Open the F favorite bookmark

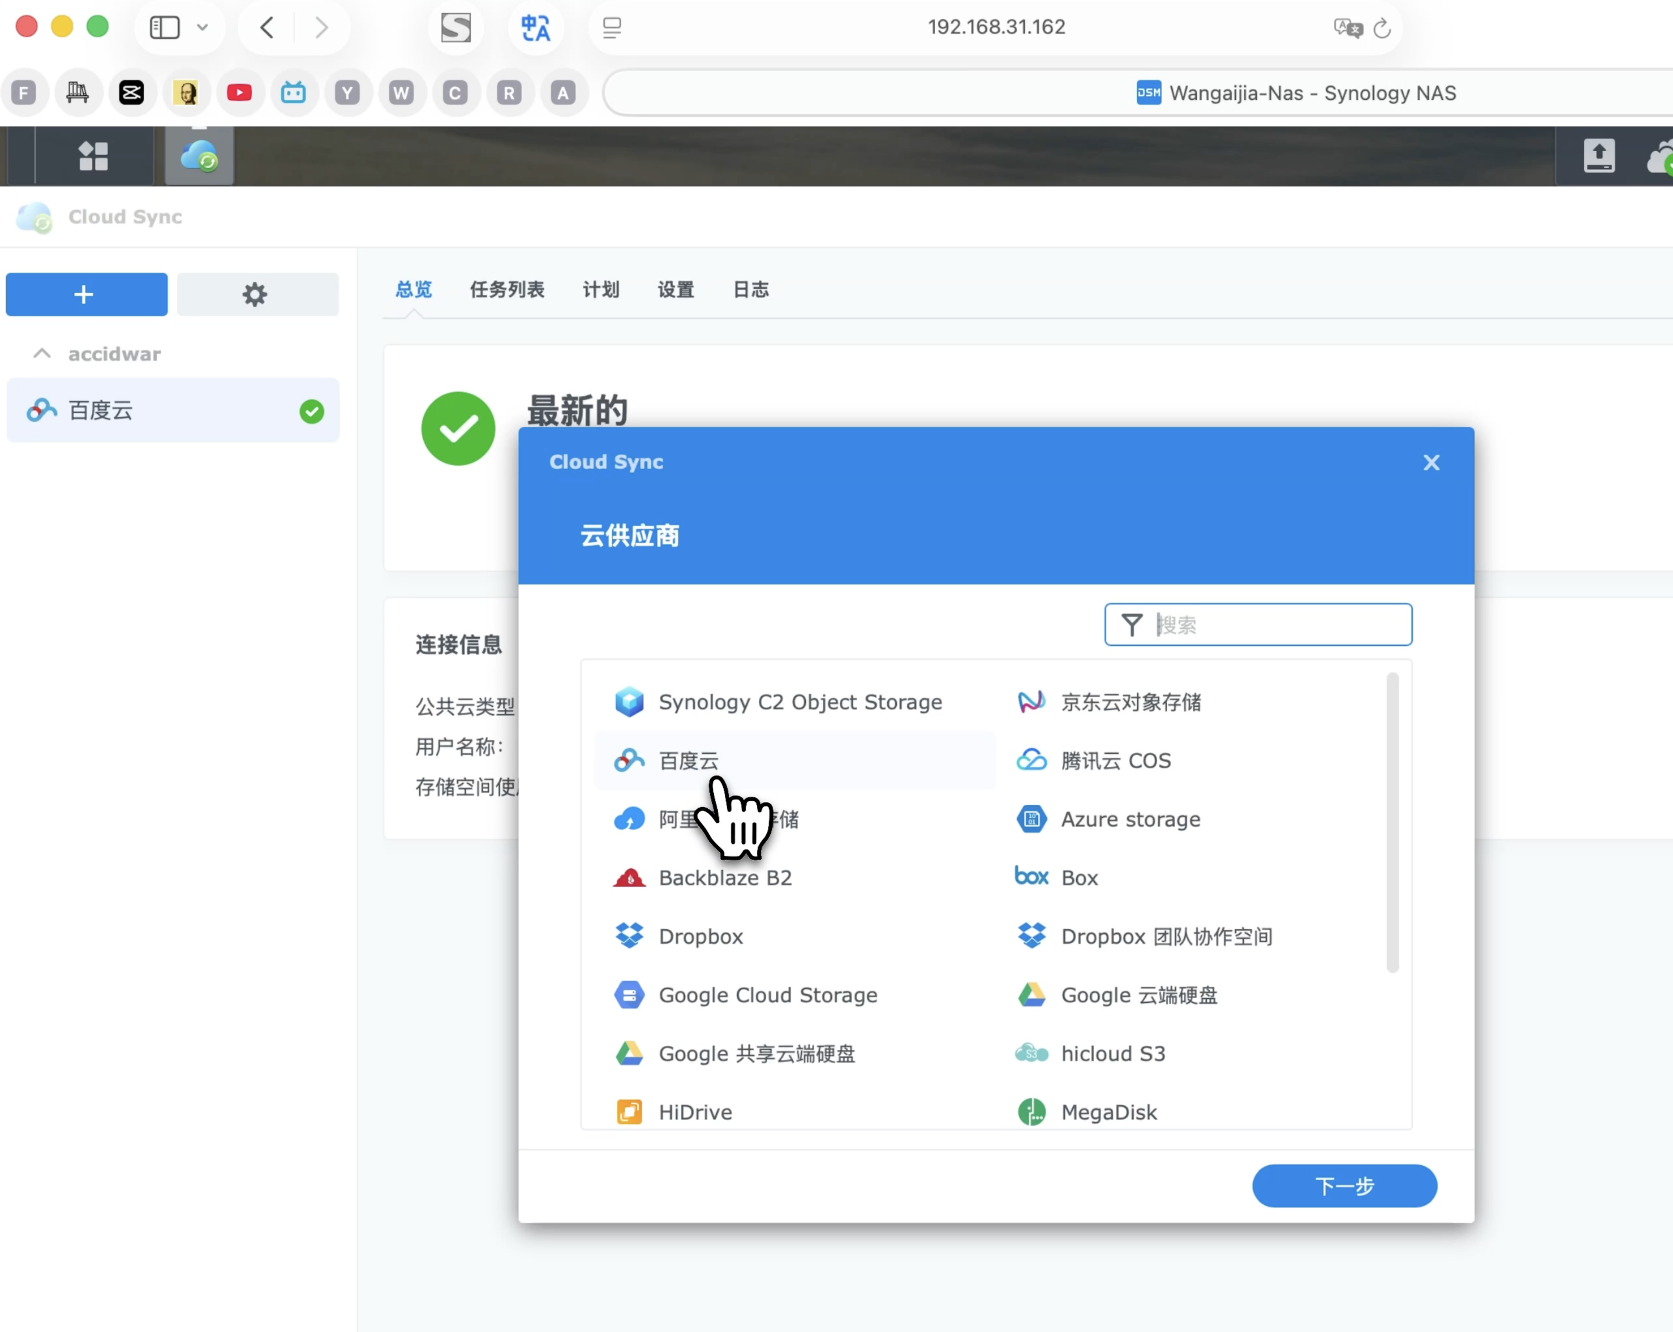[24, 93]
